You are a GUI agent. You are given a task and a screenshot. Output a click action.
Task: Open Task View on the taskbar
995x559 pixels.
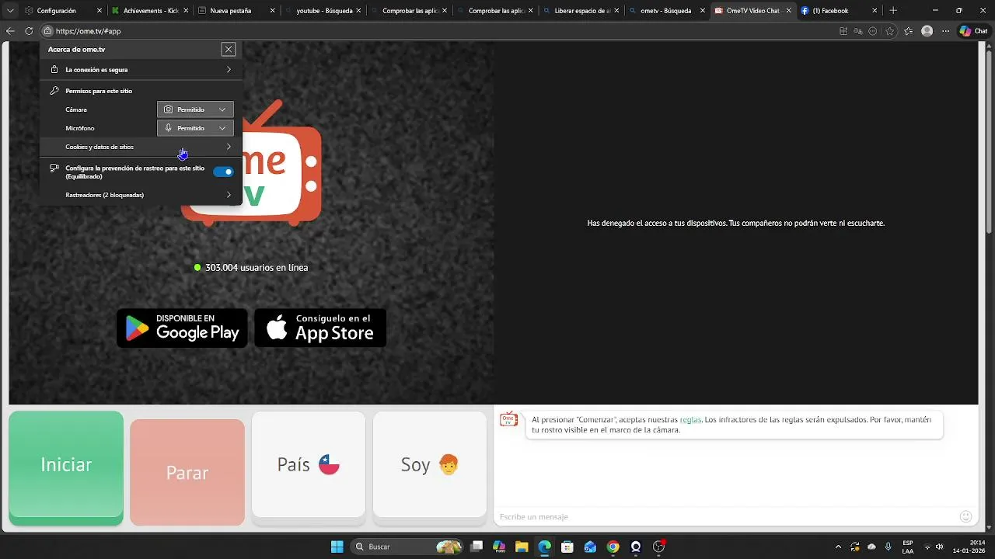pos(477,547)
